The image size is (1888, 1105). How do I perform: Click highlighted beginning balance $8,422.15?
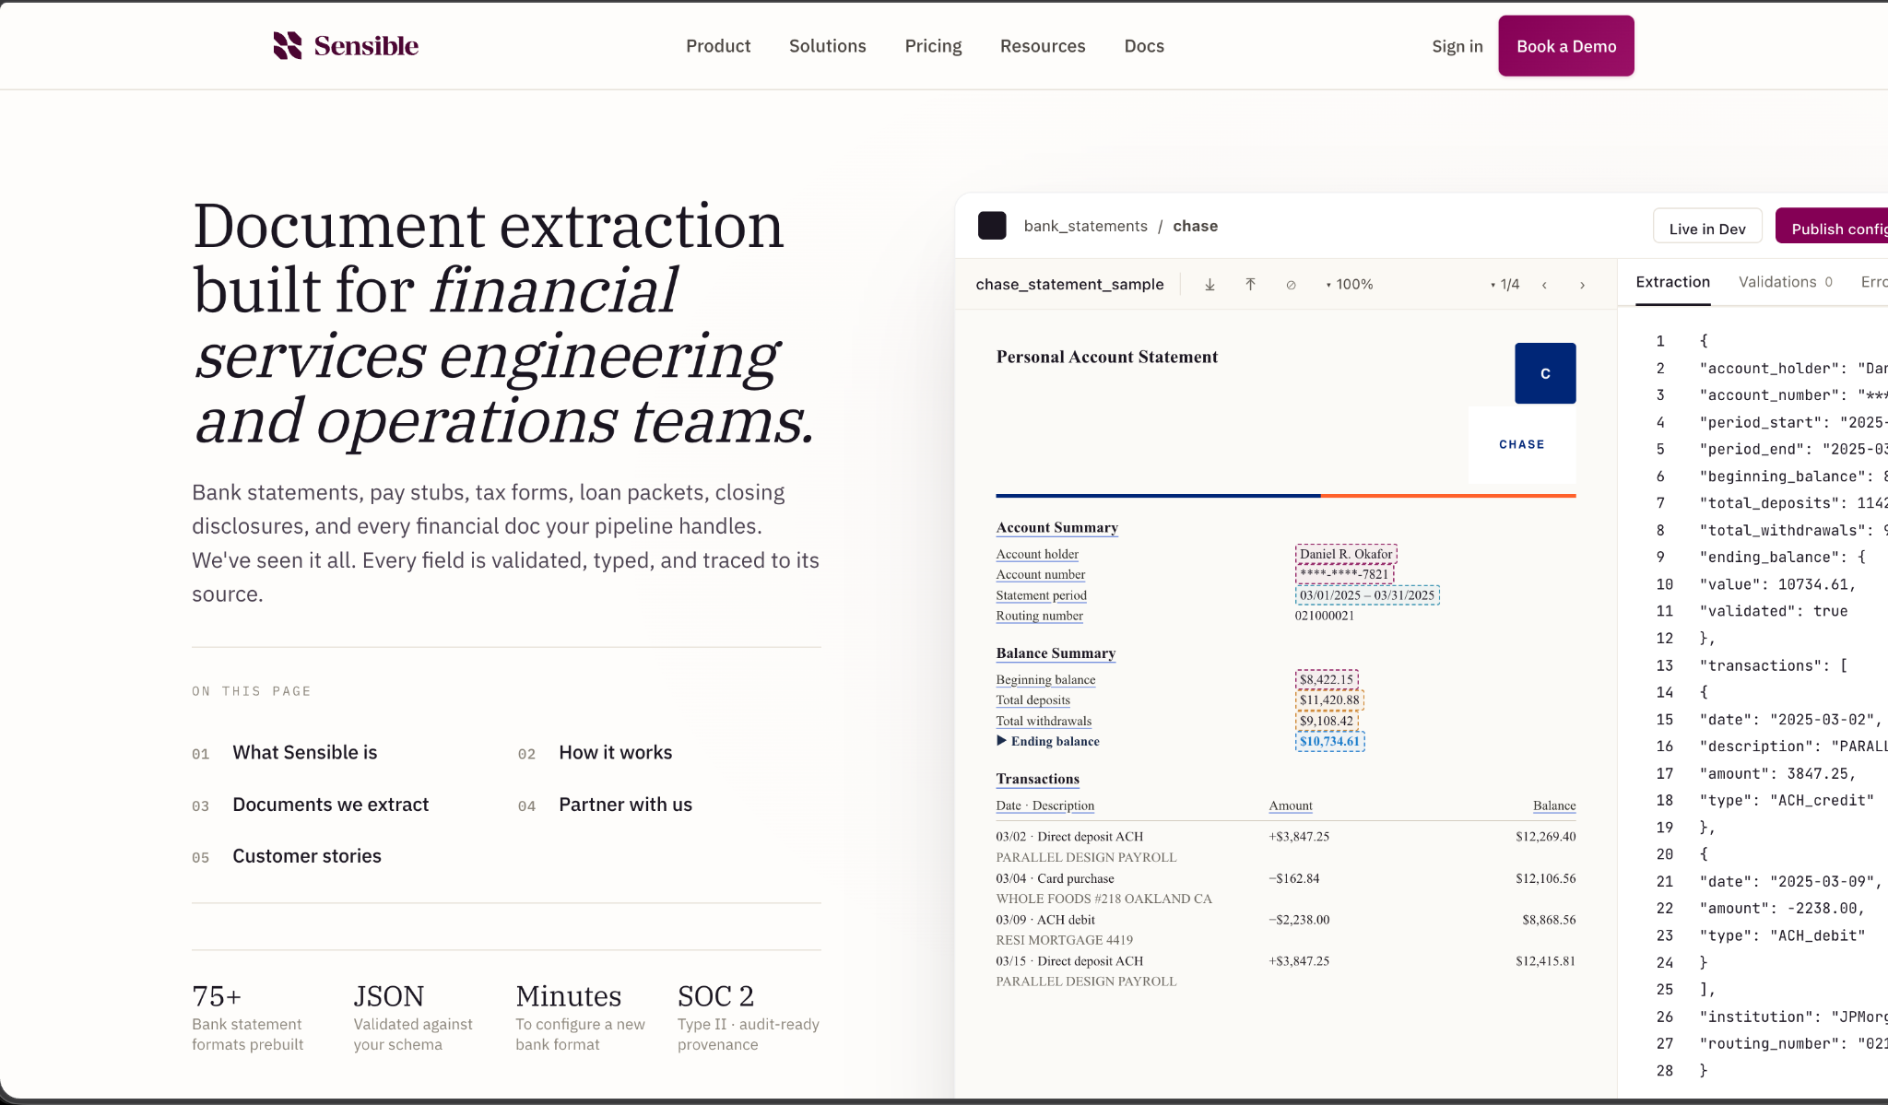click(x=1327, y=679)
